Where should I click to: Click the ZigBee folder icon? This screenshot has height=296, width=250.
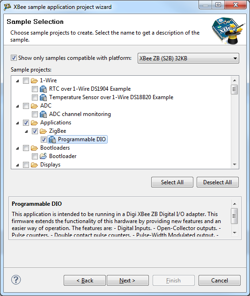coord(43,131)
